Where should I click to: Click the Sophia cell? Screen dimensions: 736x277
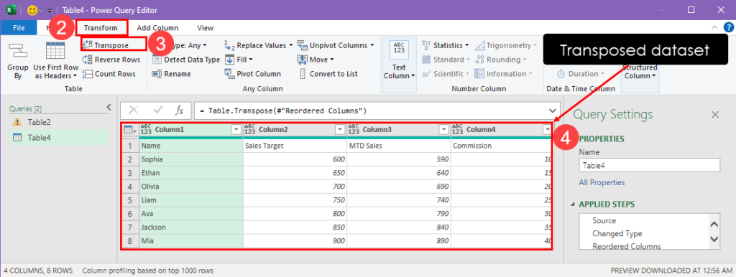coord(191,159)
